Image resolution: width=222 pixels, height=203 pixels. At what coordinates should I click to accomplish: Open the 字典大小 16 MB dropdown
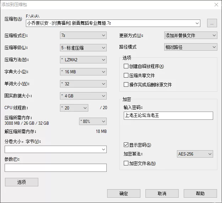(x=83, y=72)
